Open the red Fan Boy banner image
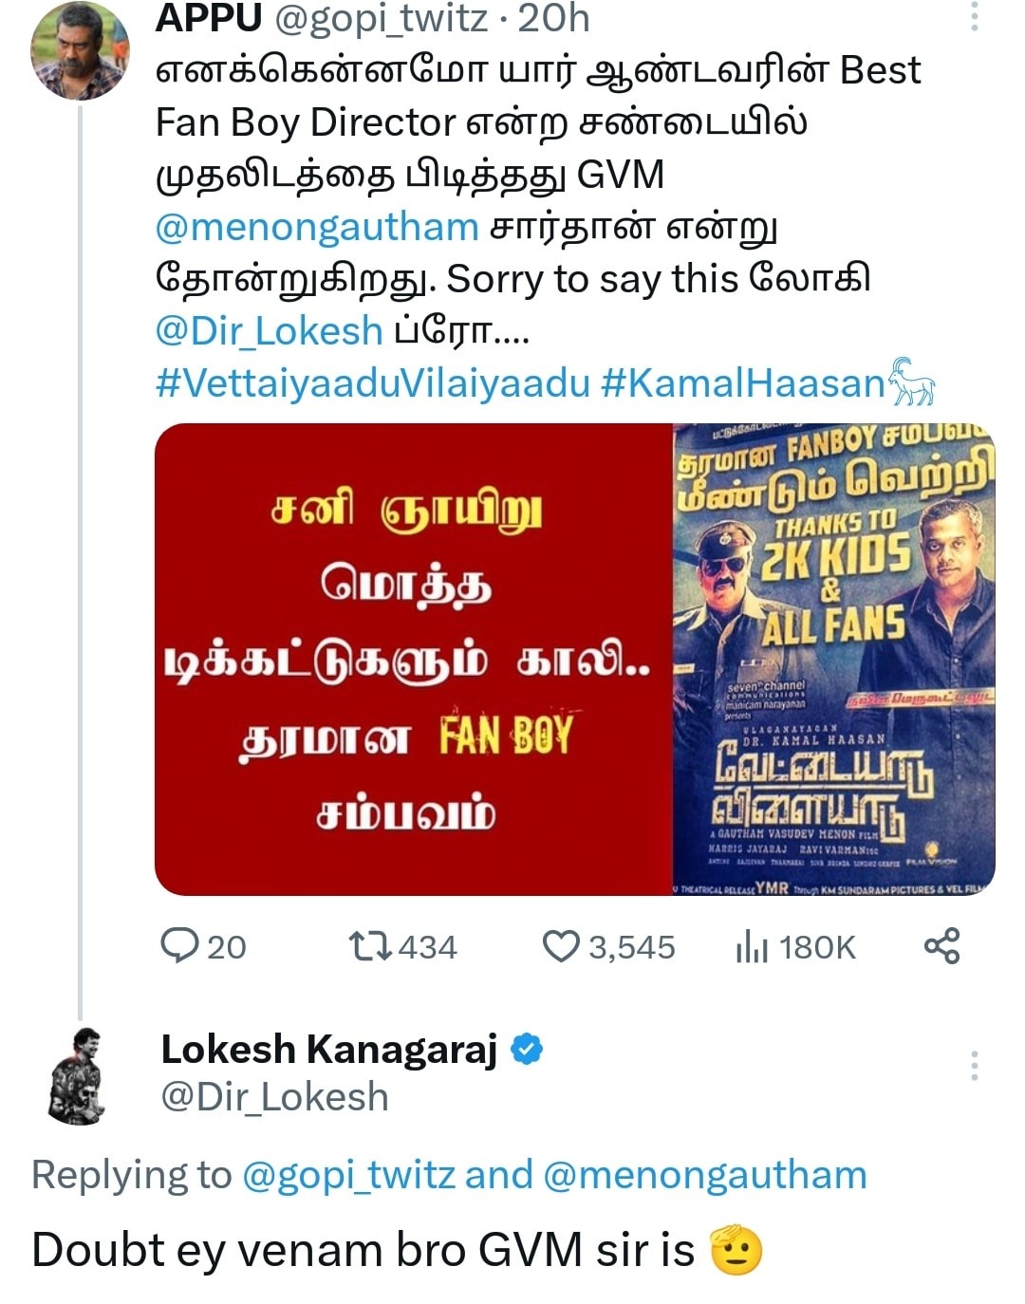Viewport: 1025px width, 1304px height. 414,660
